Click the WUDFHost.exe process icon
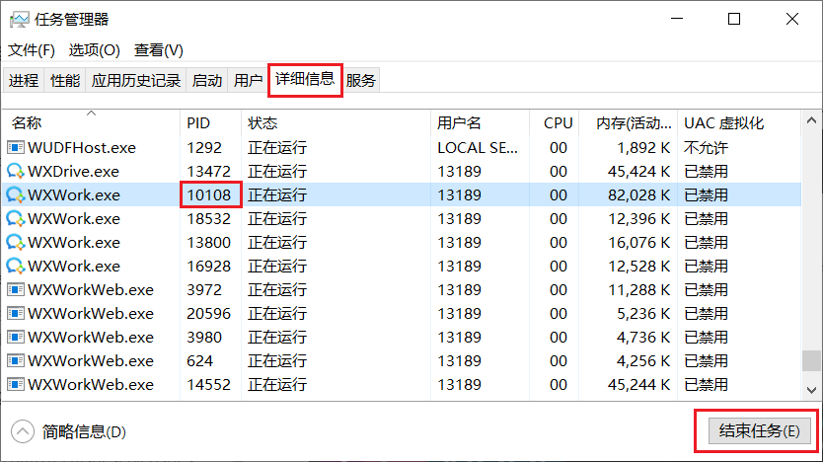The height and width of the screenshot is (462, 823). 16,147
